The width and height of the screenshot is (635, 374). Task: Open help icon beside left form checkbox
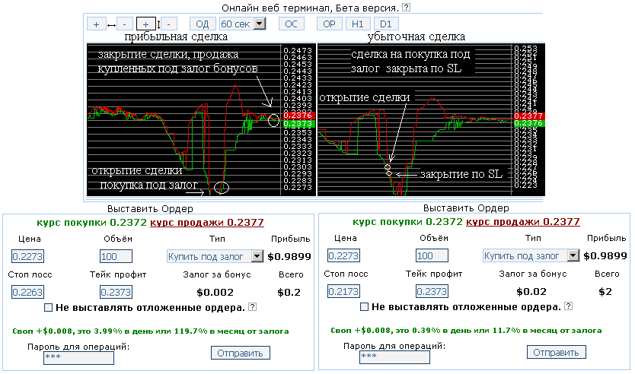click(x=252, y=307)
